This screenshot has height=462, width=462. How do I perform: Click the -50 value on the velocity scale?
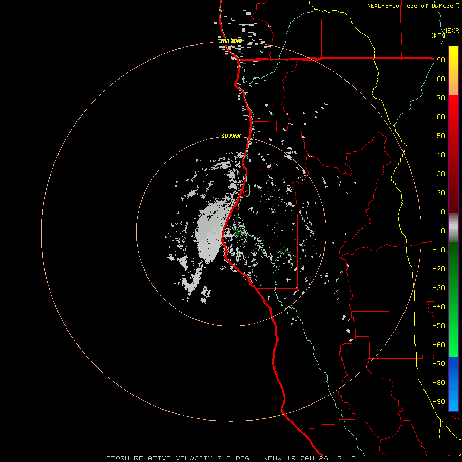pos(439,326)
